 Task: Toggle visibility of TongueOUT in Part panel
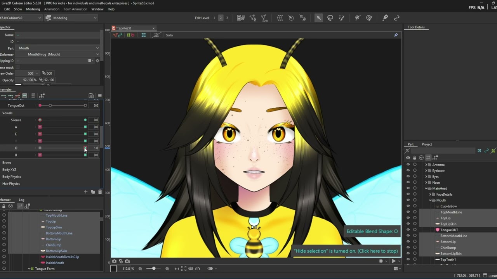point(408,230)
